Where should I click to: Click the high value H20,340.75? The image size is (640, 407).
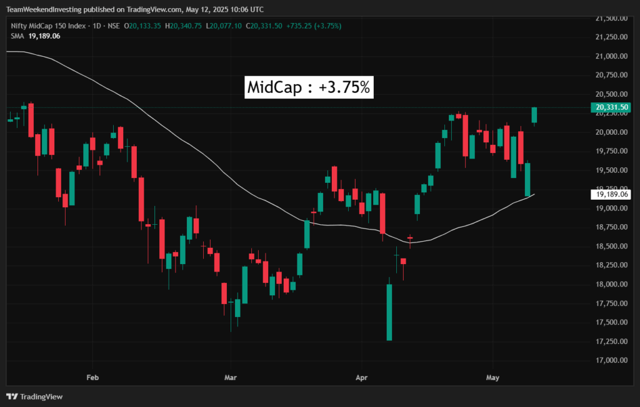[183, 26]
